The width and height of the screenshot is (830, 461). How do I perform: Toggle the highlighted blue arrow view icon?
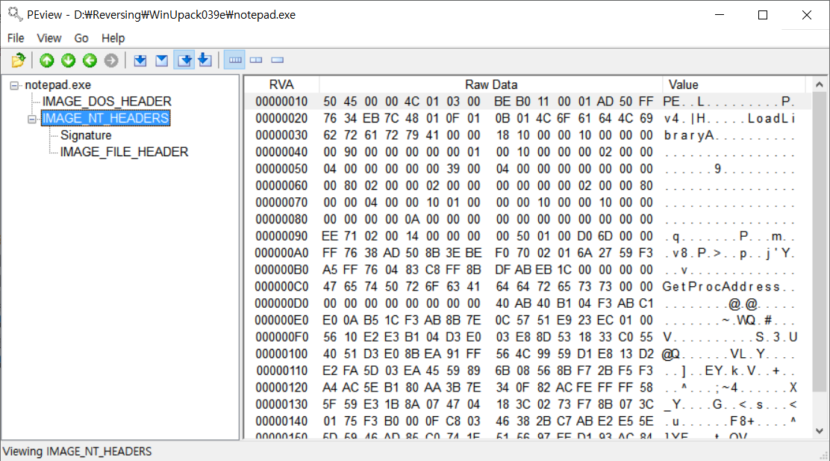pos(184,61)
